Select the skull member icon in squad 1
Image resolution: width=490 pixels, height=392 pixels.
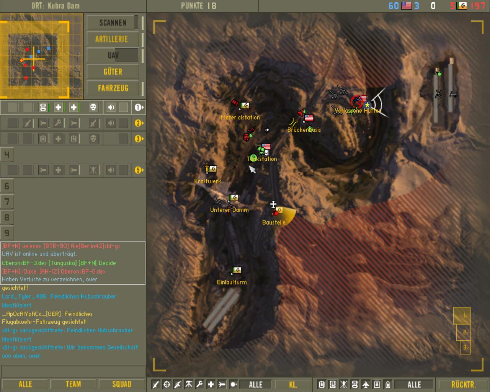tap(93, 108)
